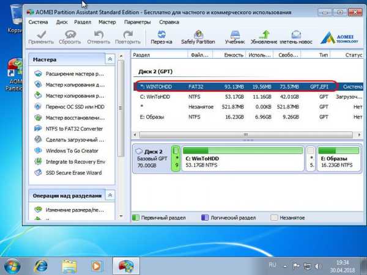Screen dimensions: 367x275
Task: Launch Перенос ОС SSD или HDD wizard
Action: [x=73, y=107]
